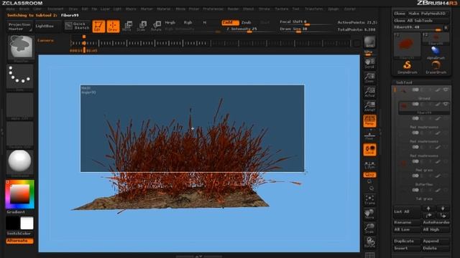Image resolution: width=460 pixels, height=258 pixels.
Task: Toggle boolean switch on Butterflies subtool
Action: (415, 176)
